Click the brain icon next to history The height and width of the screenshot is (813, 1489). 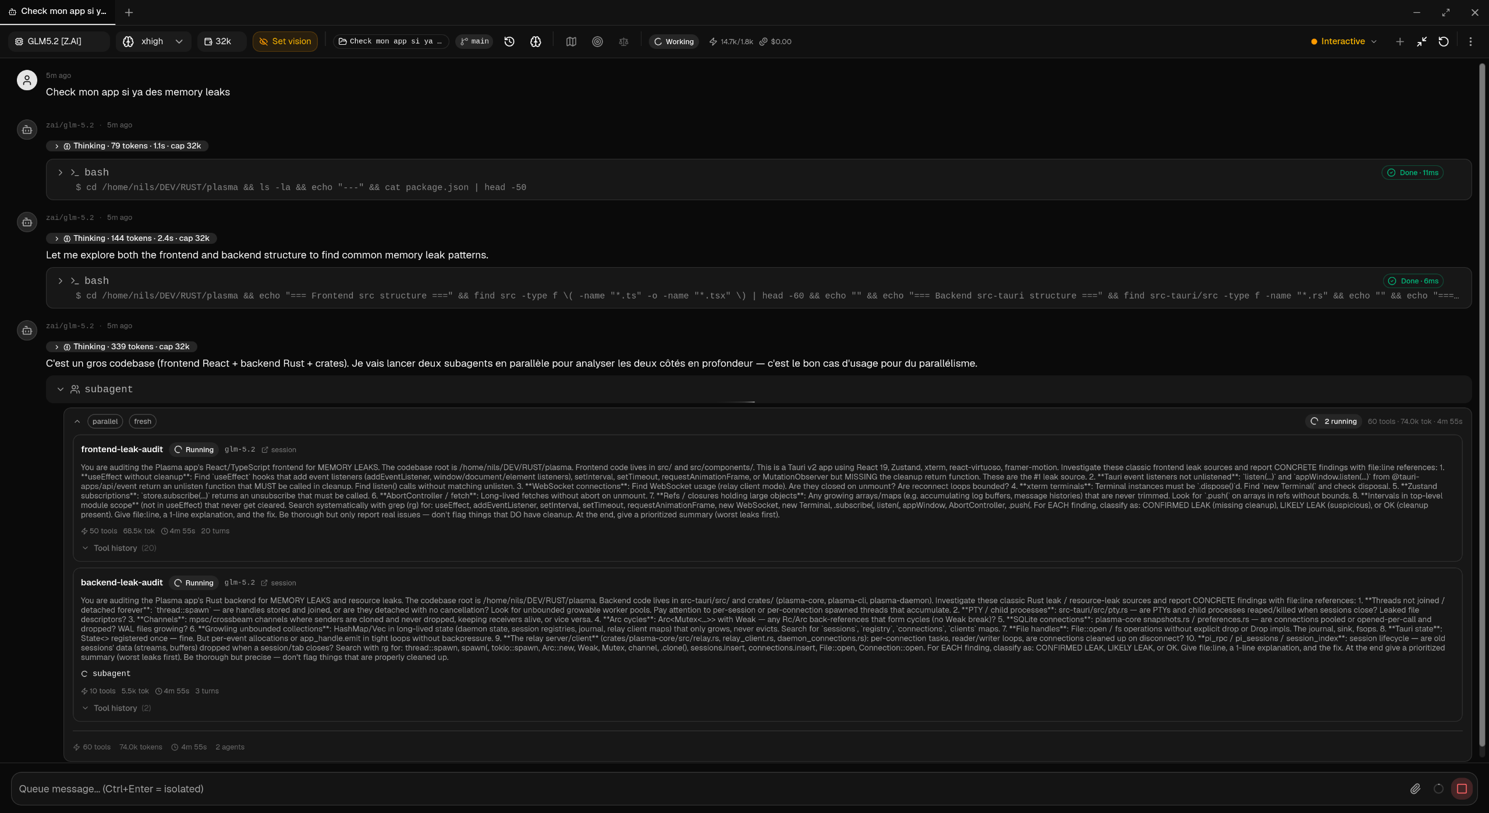[x=536, y=41]
